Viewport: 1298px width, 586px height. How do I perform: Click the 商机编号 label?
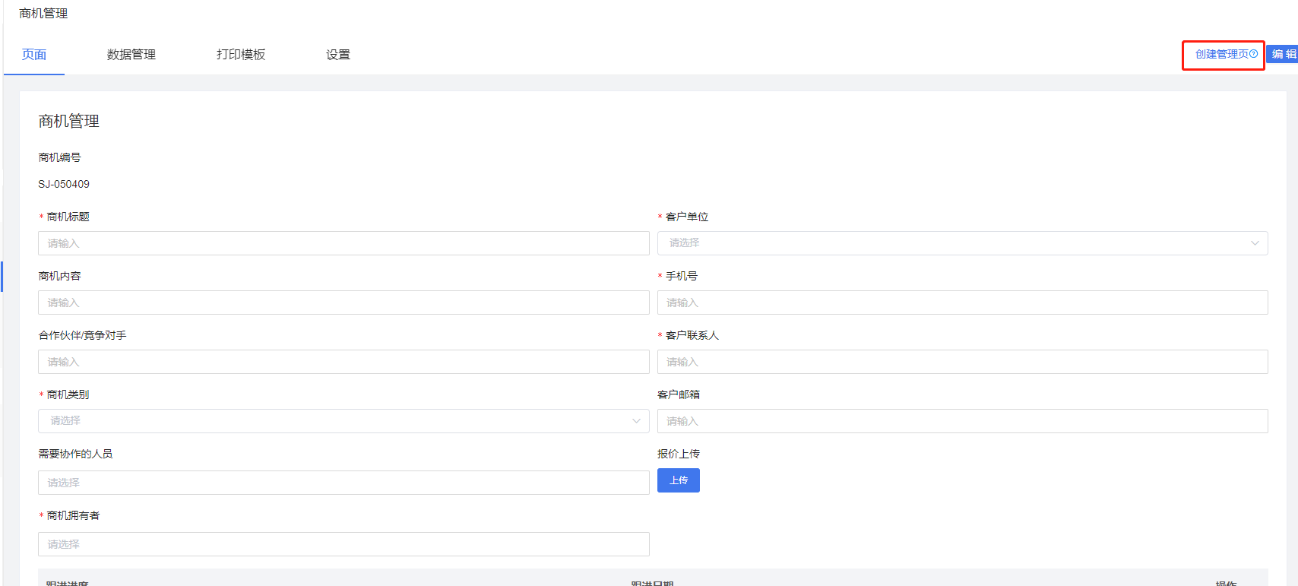(x=59, y=157)
